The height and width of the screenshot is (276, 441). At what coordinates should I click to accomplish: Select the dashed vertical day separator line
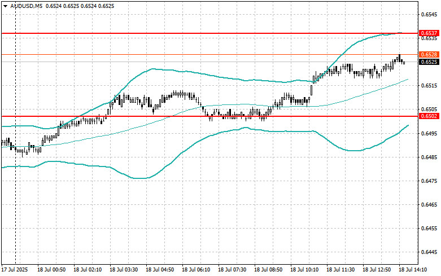pyautogui.click(x=15, y=132)
